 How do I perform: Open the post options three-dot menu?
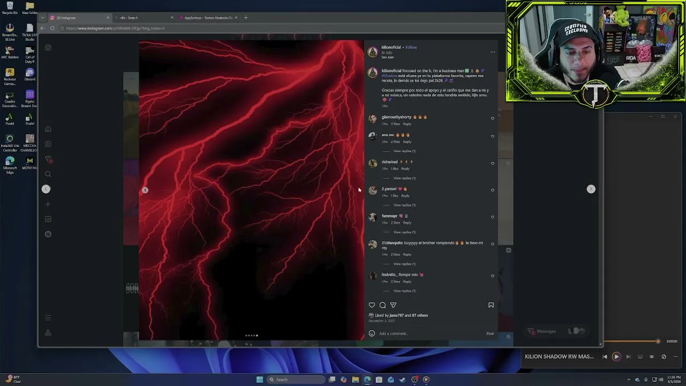[493, 52]
